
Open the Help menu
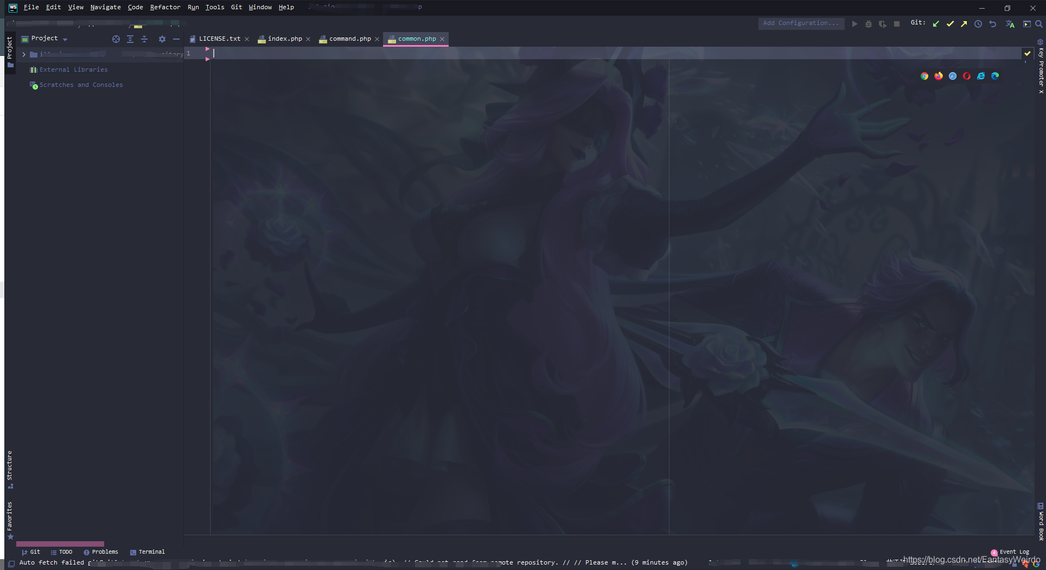[286, 7]
